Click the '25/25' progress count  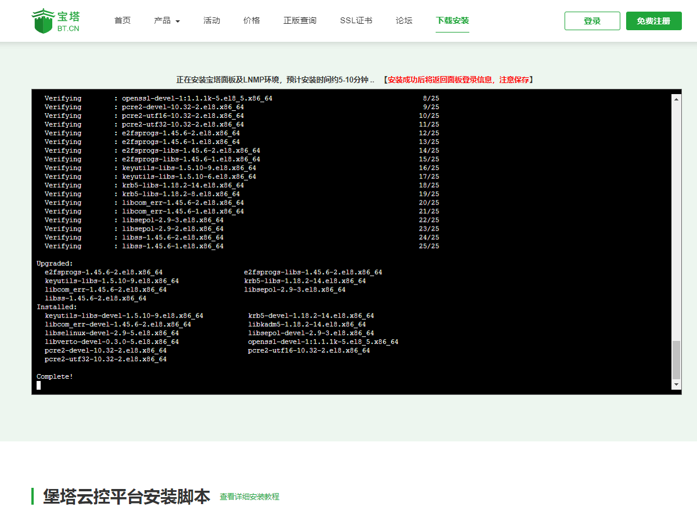tap(429, 246)
